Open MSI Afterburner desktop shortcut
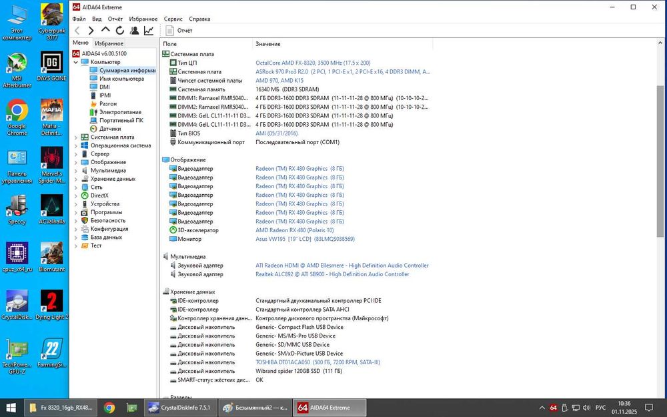Viewport: 667px width, 417px height. (17, 70)
